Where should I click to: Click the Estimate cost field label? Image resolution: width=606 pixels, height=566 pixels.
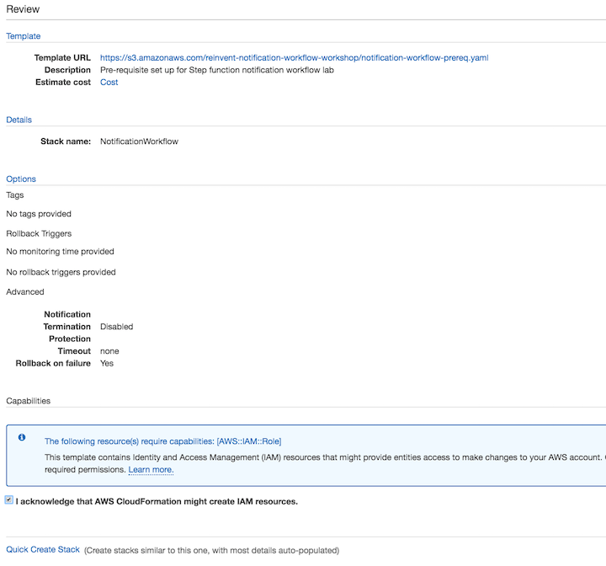63,82
